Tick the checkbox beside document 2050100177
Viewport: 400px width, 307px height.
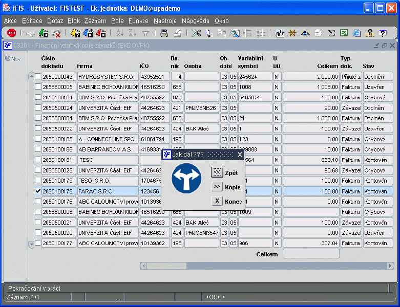click(x=37, y=244)
